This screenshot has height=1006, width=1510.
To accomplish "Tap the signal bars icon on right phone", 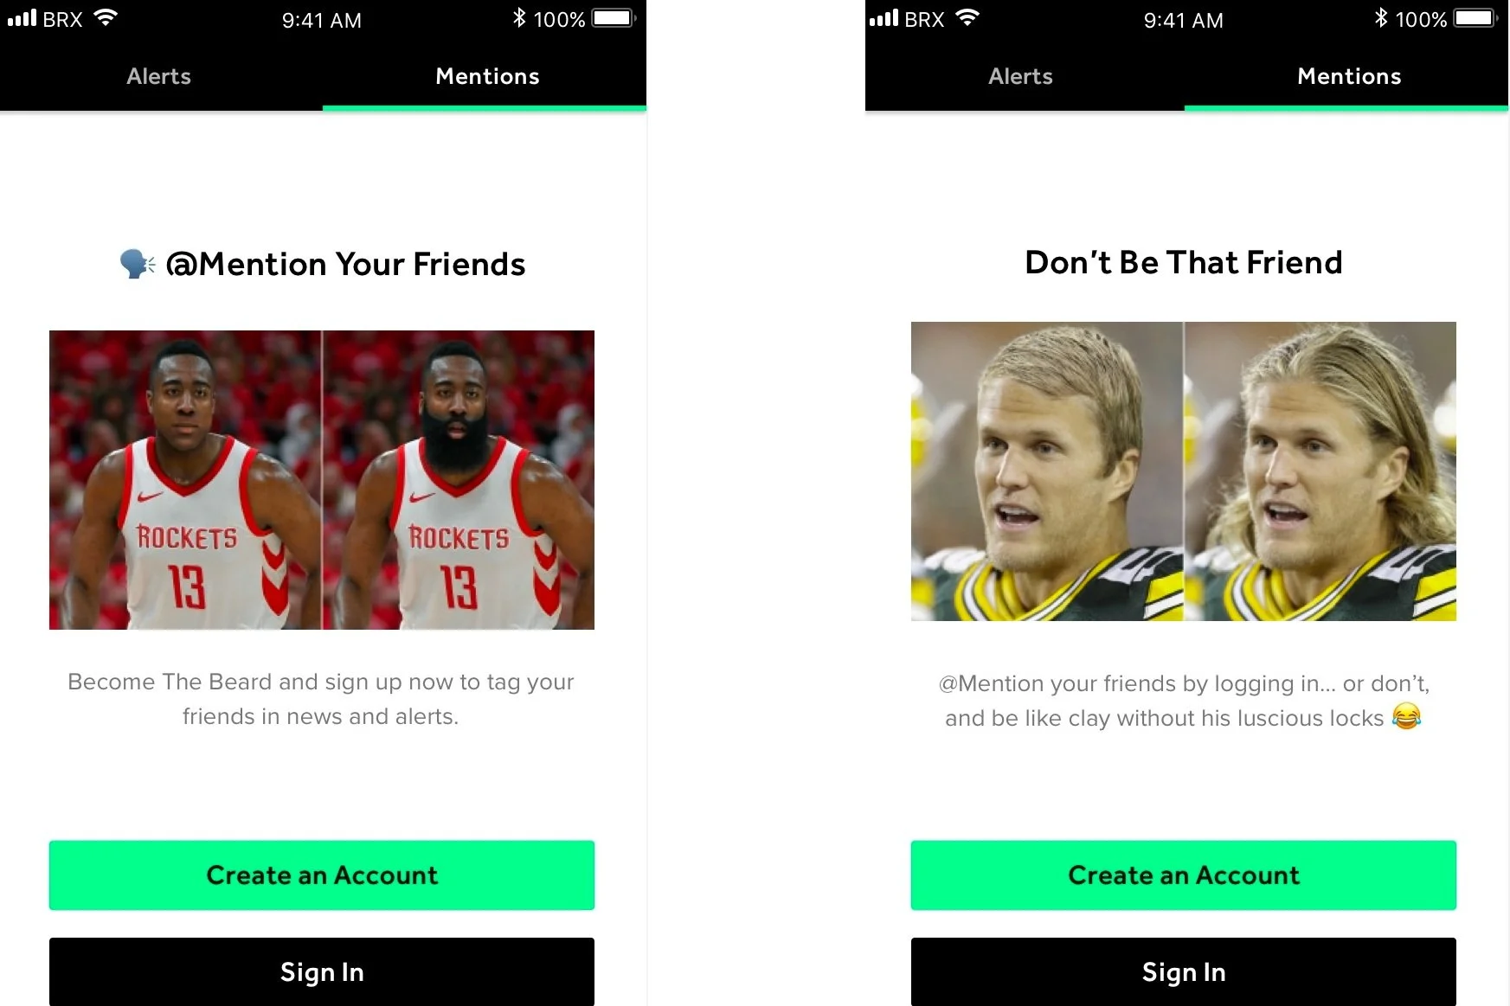I will click(x=884, y=17).
